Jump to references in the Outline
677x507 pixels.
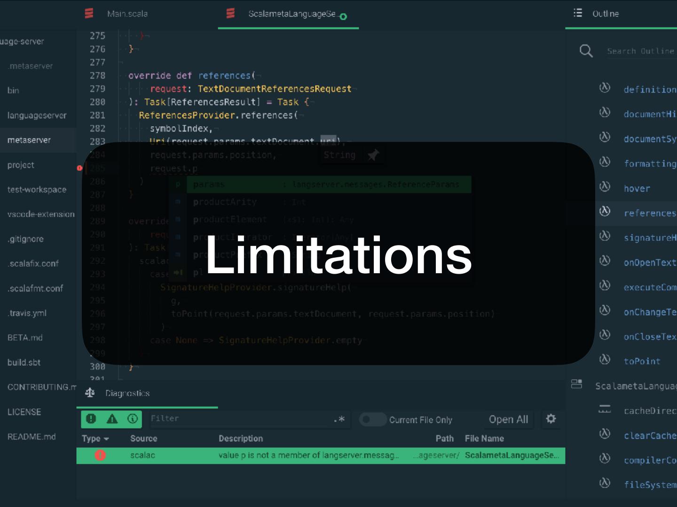click(x=649, y=213)
